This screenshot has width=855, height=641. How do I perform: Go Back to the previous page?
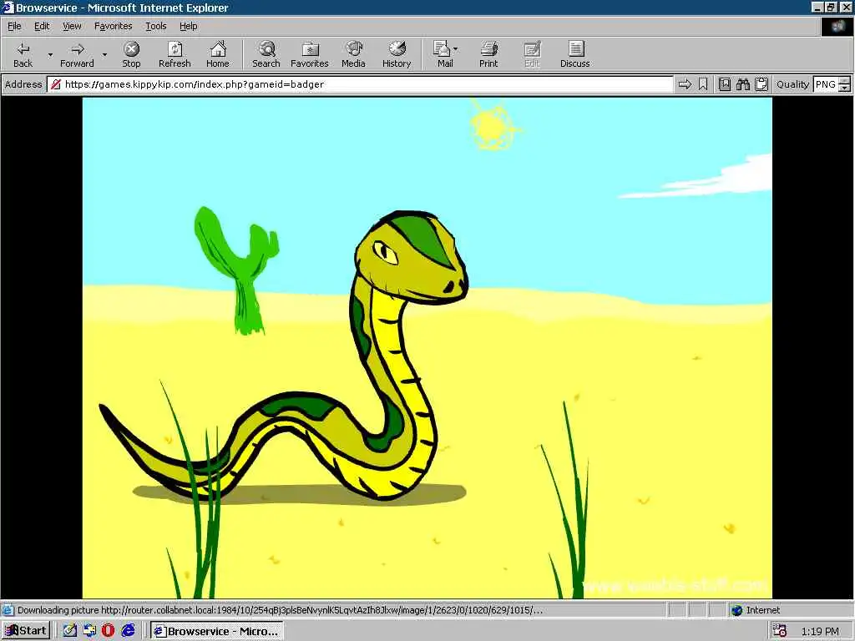pos(23,54)
